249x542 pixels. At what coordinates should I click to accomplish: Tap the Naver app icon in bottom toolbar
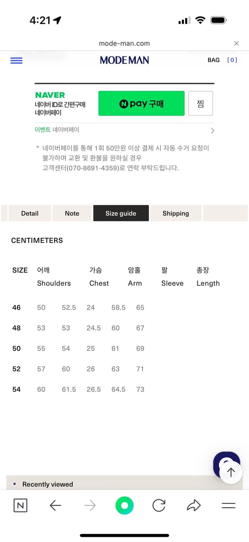(x=20, y=506)
